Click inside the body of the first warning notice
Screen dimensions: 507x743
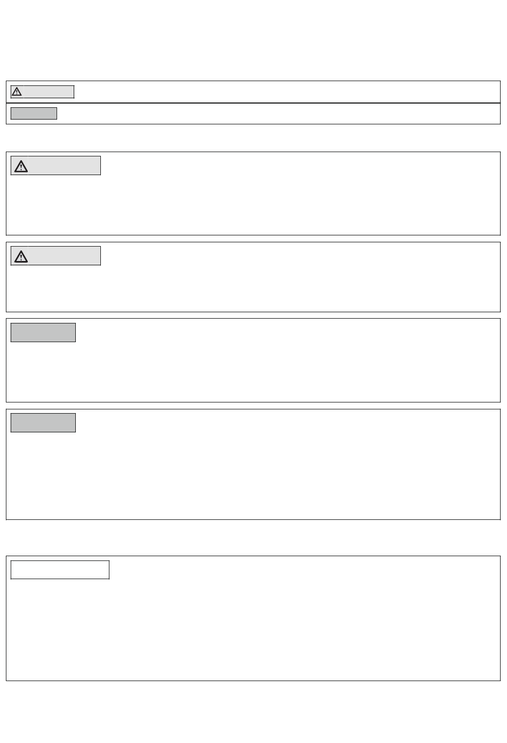(253, 205)
